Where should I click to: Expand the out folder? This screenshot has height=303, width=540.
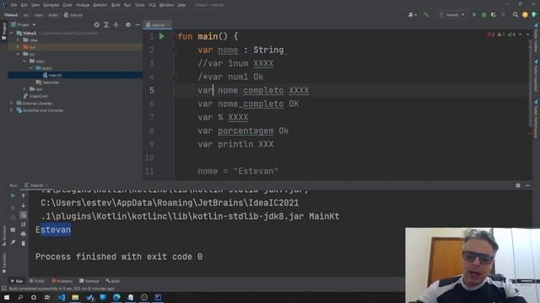pyautogui.click(x=19, y=47)
